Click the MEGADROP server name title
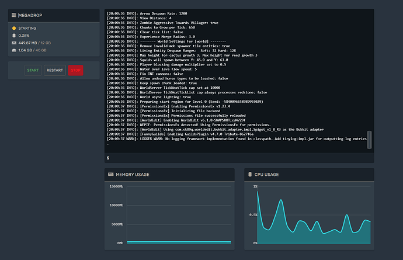This screenshot has height=260, width=403. click(30, 14)
